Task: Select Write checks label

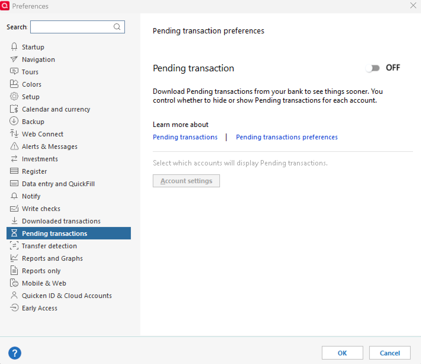Action: [x=41, y=209]
